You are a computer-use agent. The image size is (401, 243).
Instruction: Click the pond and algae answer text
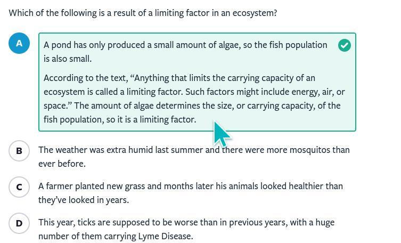(185, 45)
